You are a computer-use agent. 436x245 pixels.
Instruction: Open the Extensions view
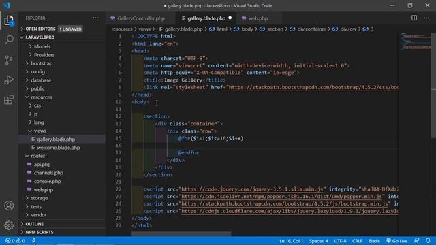[x=9, y=100]
